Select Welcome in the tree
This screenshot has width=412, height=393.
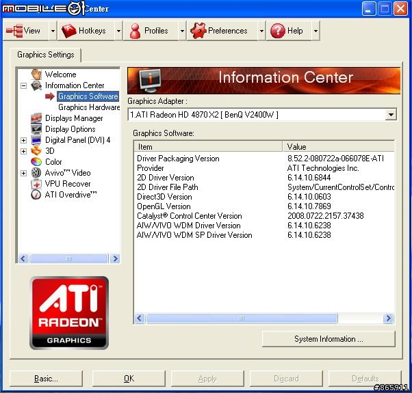click(60, 74)
